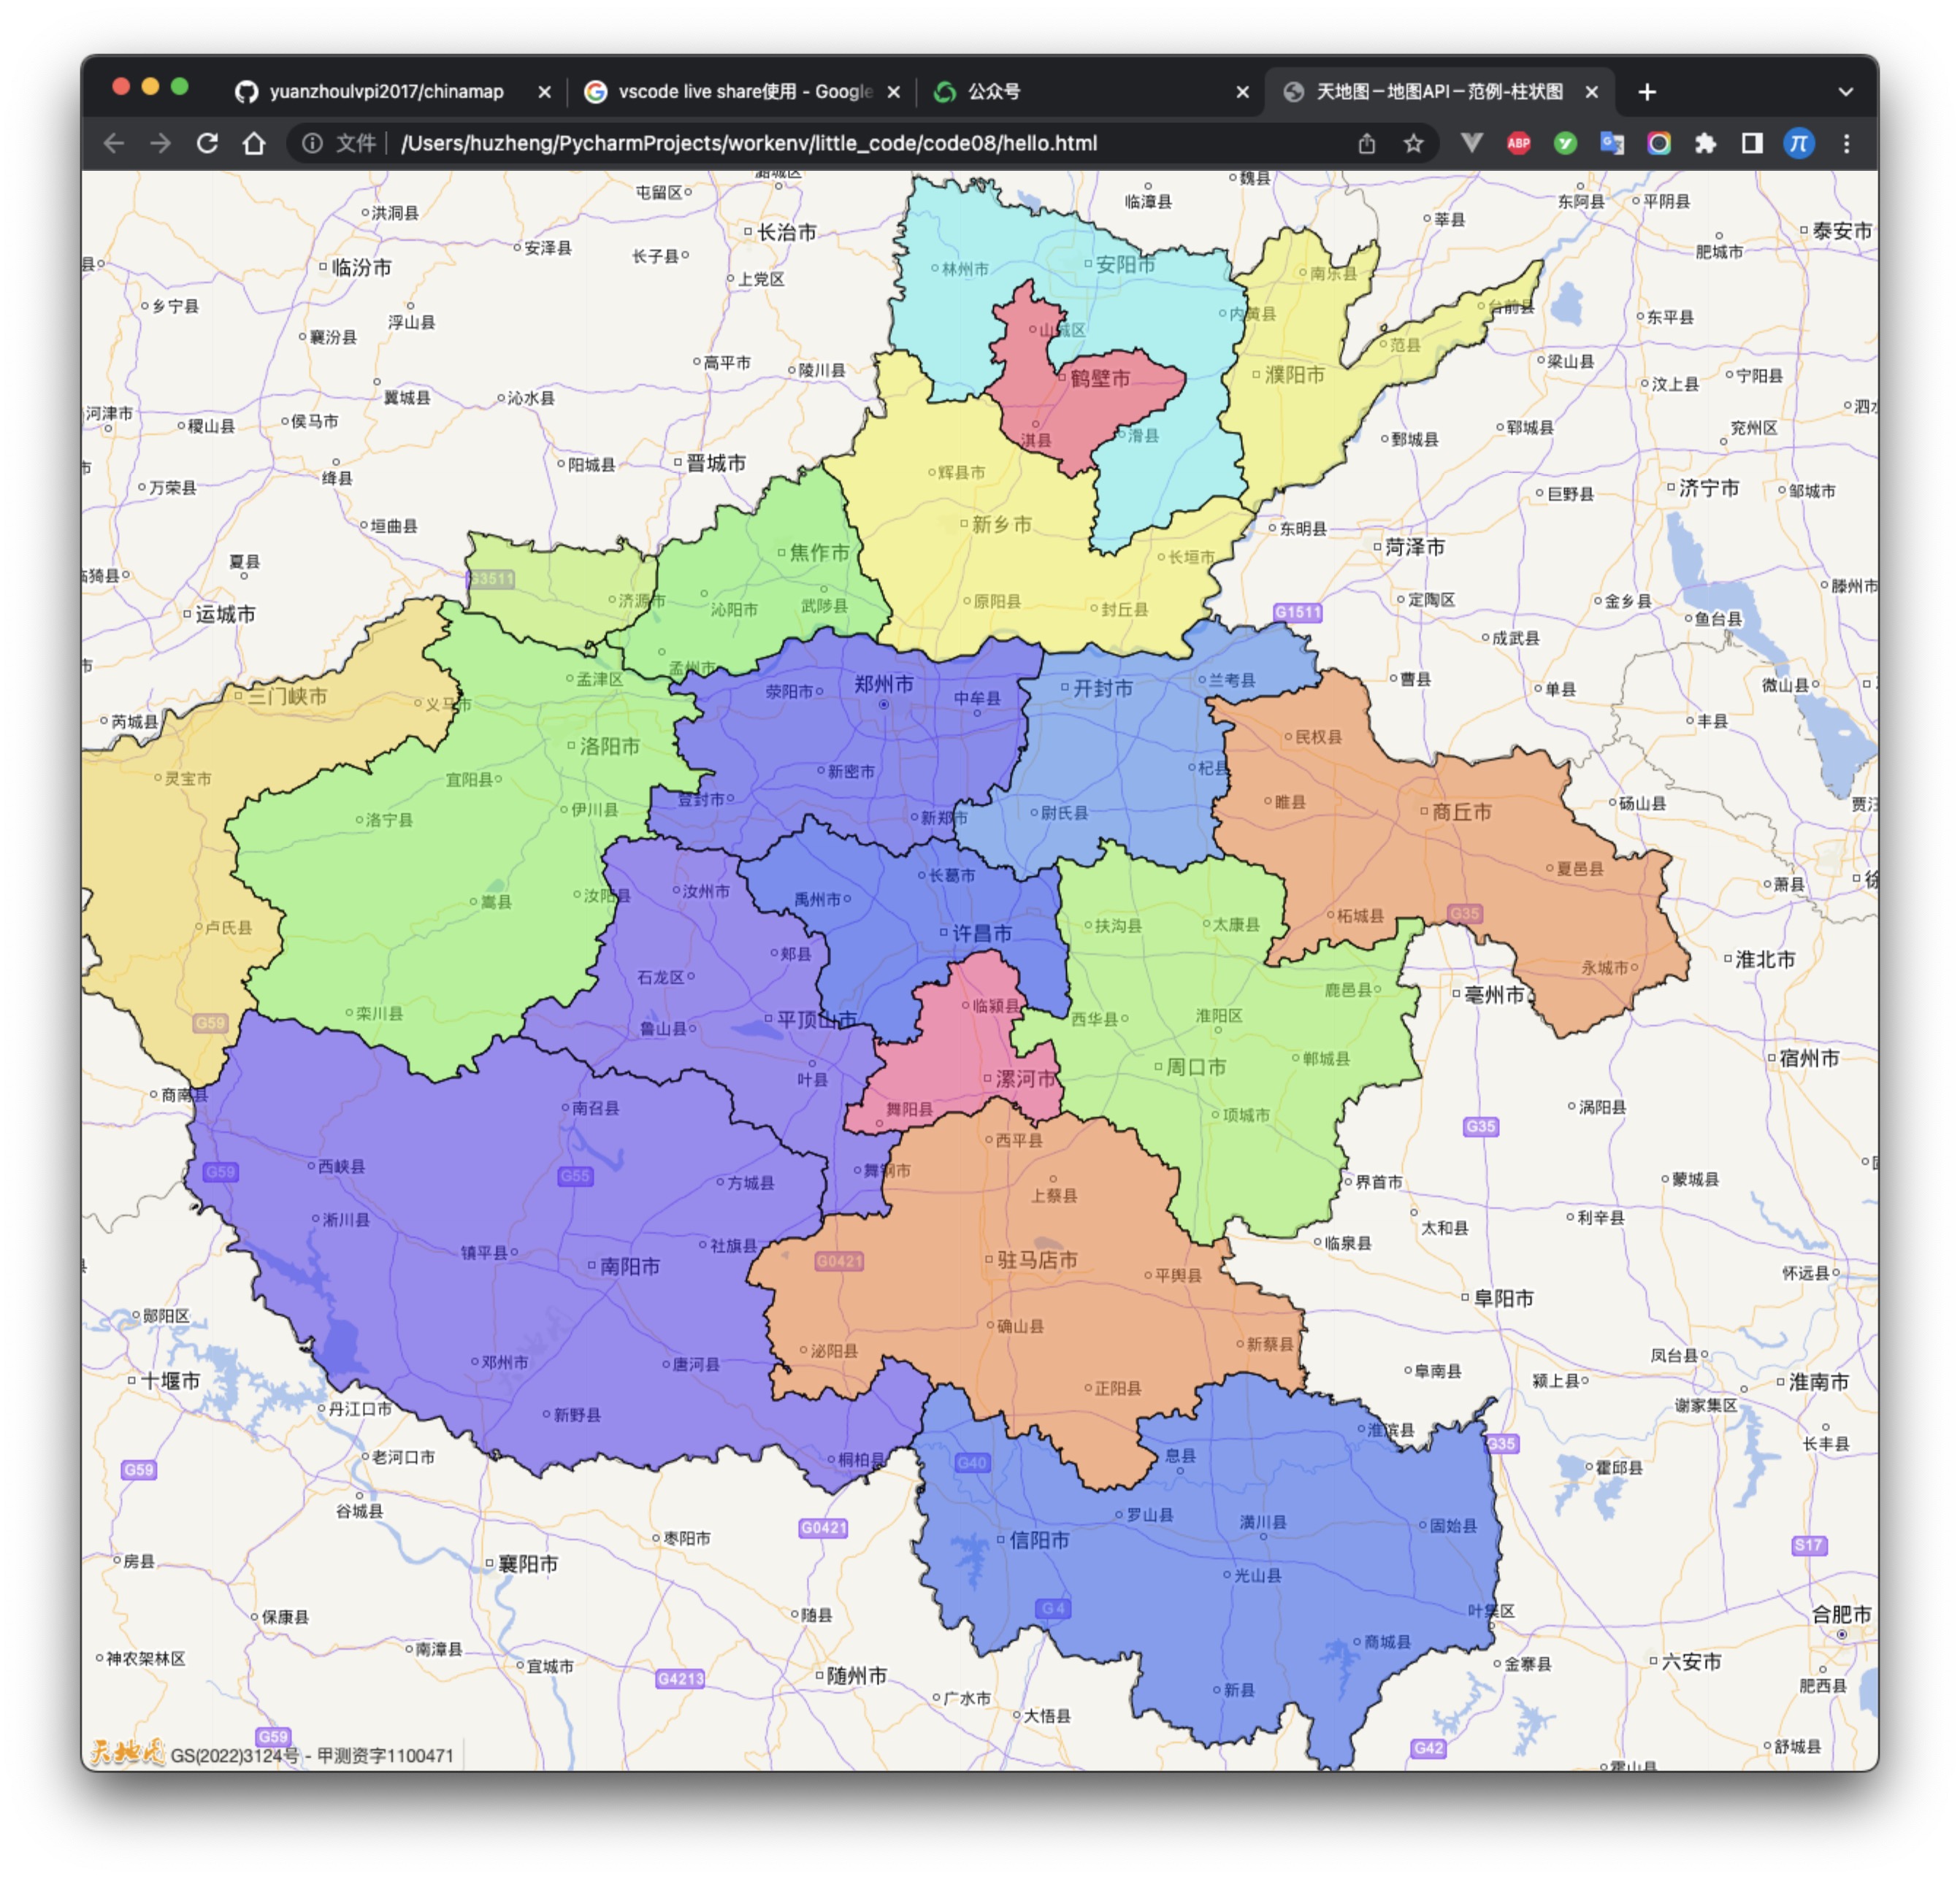Expand the tab search chevron
The width and height of the screenshot is (1960, 1879).
point(1845,92)
